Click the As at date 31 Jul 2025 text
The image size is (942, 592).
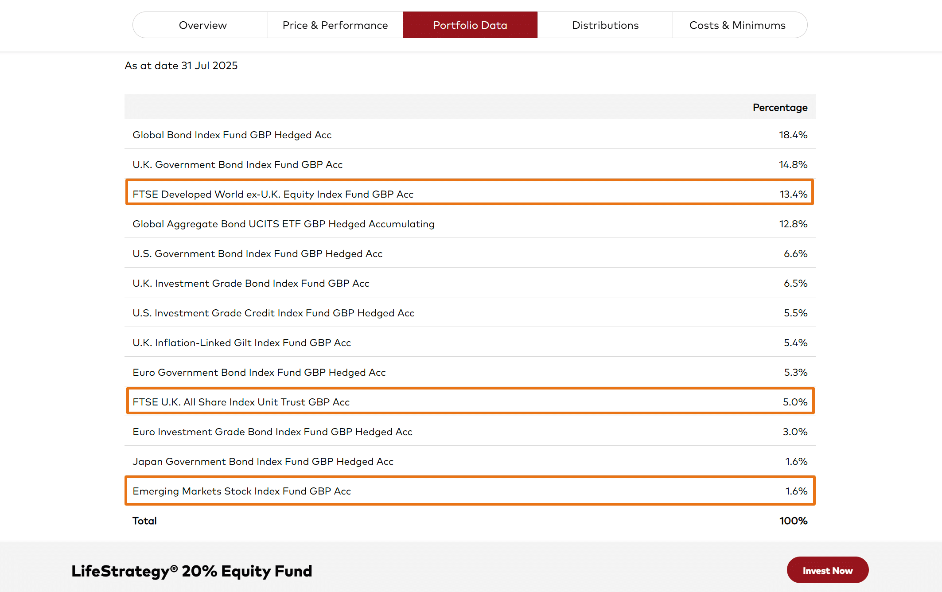(x=181, y=66)
